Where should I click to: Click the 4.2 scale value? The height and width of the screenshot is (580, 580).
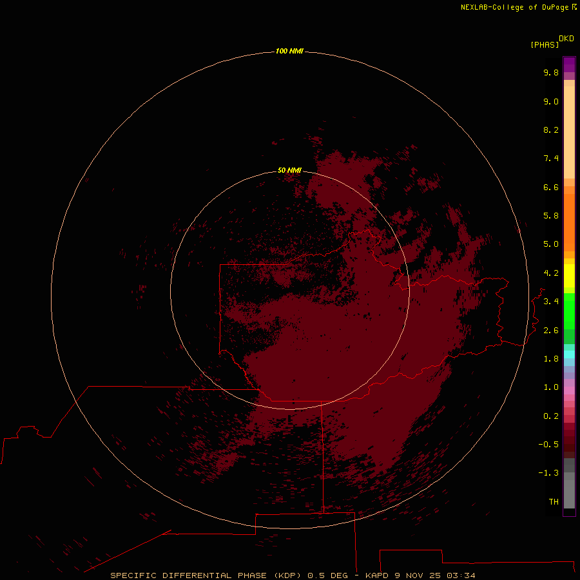pyautogui.click(x=551, y=273)
